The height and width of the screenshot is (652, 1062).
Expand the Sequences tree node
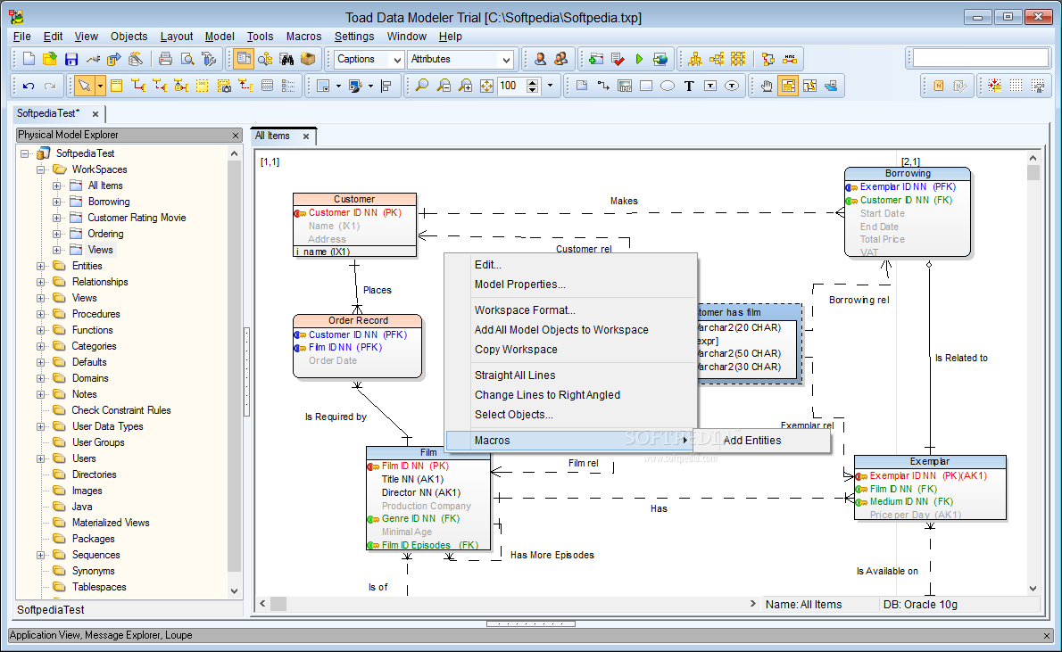[41, 555]
